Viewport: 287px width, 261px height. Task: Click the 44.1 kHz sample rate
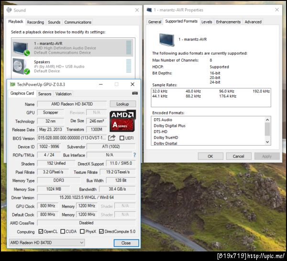pyautogui.click(x=160, y=96)
